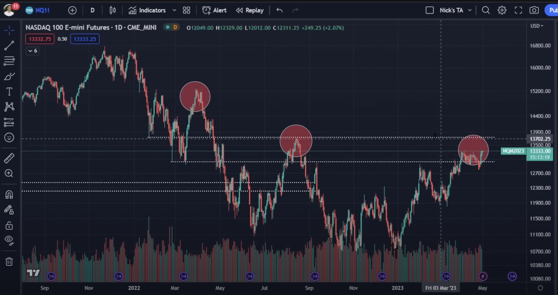Screen dimensions: 558x295
Task: Click the roll marker right of May
Action: coord(512,276)
